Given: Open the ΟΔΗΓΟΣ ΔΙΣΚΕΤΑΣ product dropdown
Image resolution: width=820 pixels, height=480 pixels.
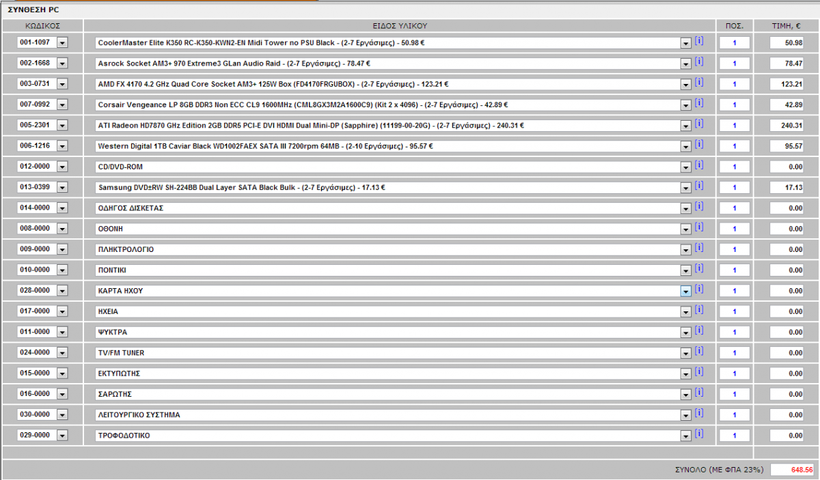Looking at the screenshot, I should click(686, 208).
